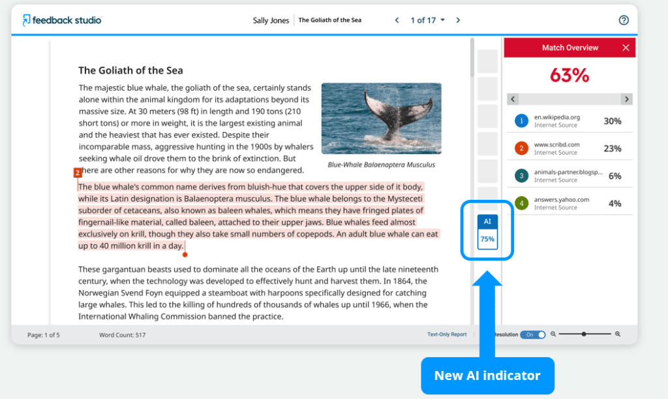The width and height of the screenshot is (668, 399).
Task: Open the Turnitin help icon
Action: 624,20
